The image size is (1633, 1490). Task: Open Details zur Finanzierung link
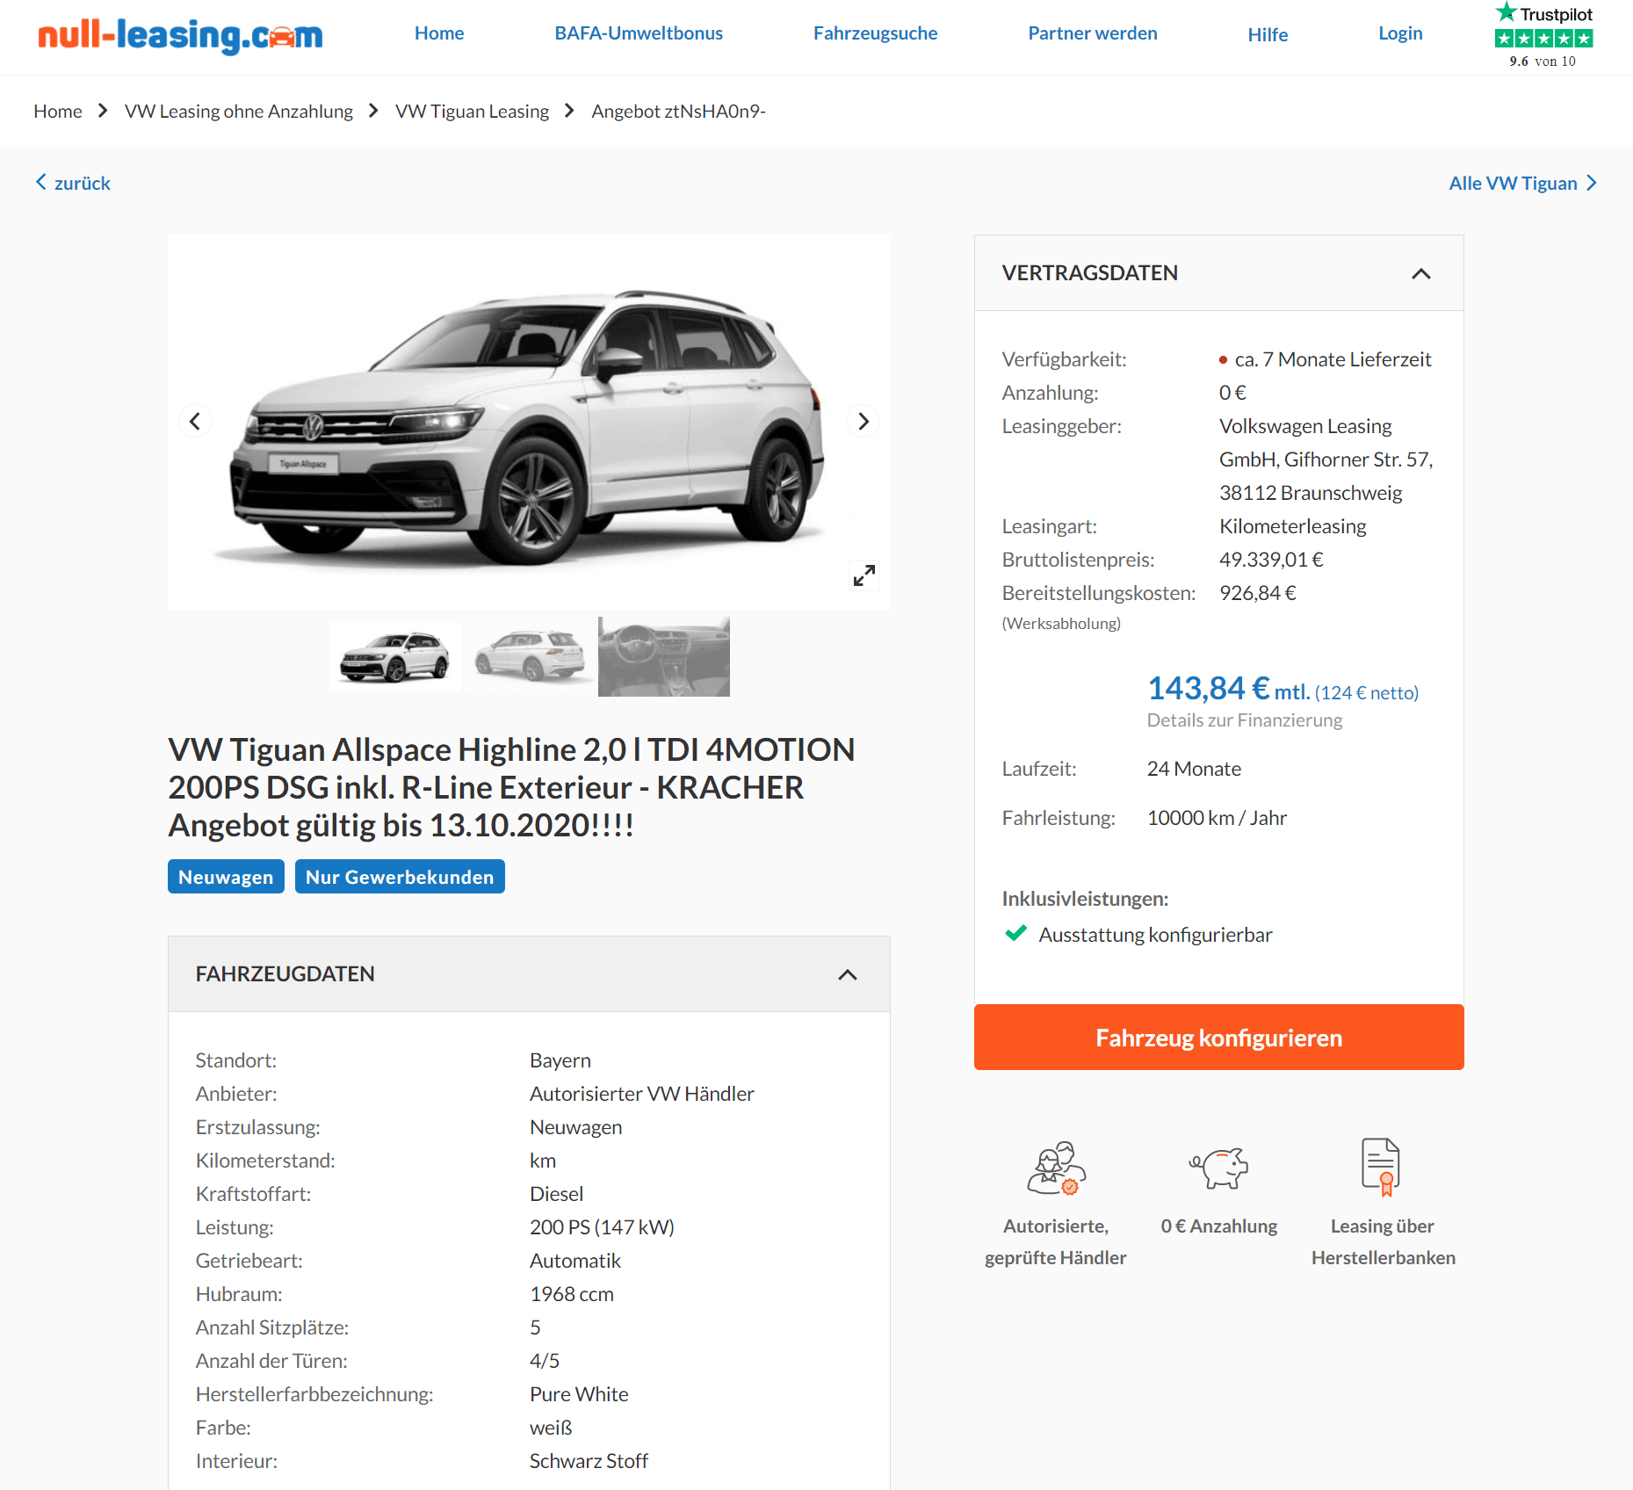point(1245,720)
